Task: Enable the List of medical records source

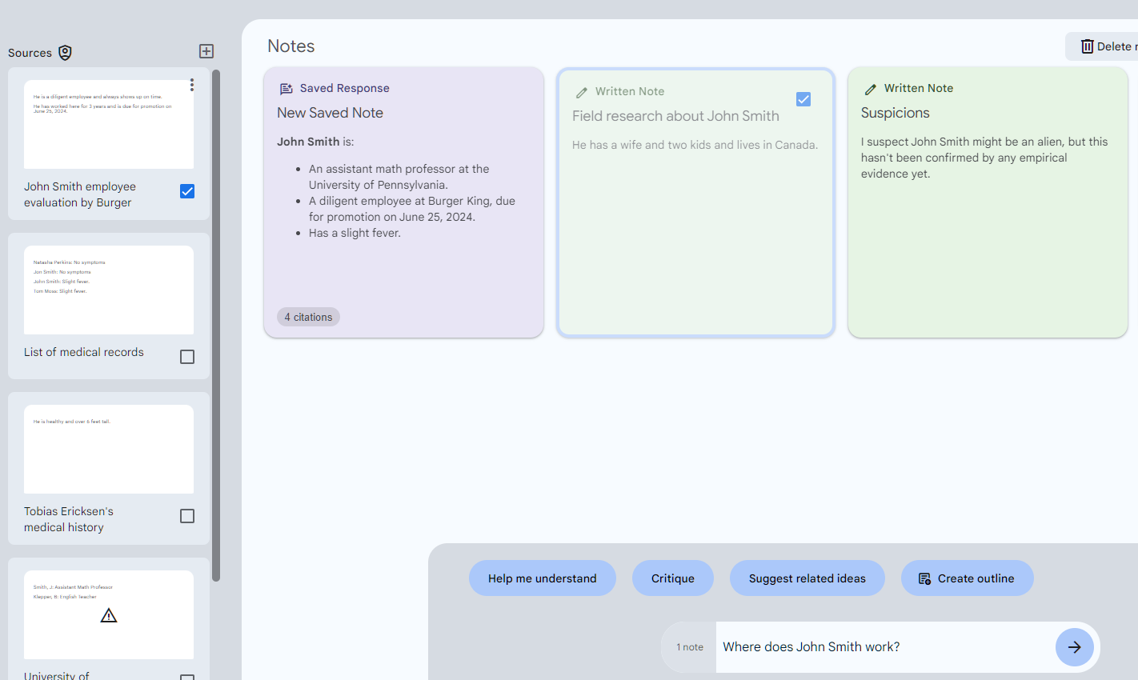Action: coord(186,356)
